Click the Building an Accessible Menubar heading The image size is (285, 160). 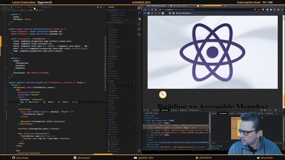213,106
